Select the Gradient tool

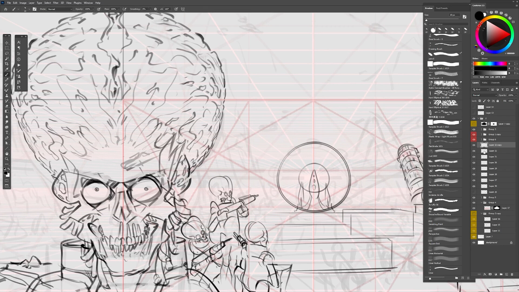(7, 111)
